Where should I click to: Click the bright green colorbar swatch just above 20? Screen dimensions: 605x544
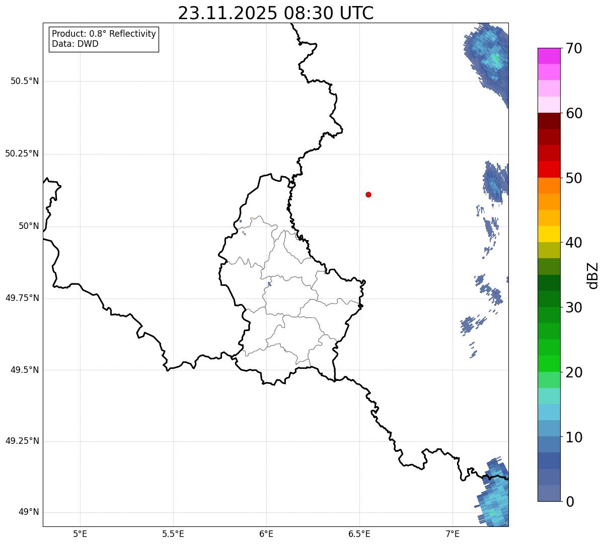click(x=549, y=364)
